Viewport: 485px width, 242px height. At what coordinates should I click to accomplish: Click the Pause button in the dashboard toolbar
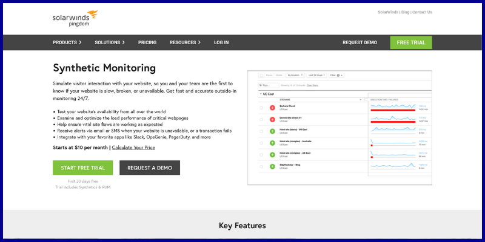click(x=269, y=75)
